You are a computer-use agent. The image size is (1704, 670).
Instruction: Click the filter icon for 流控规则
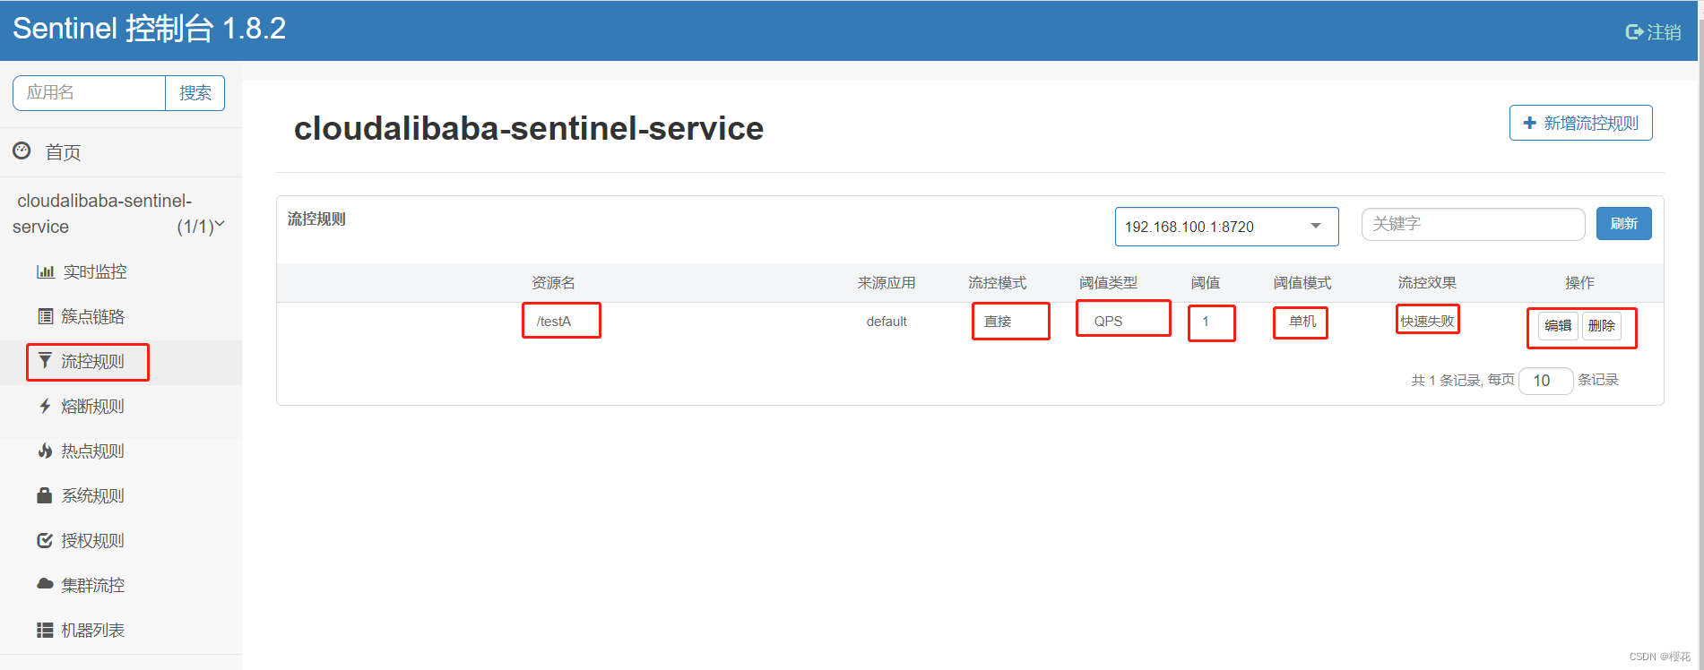45,361
